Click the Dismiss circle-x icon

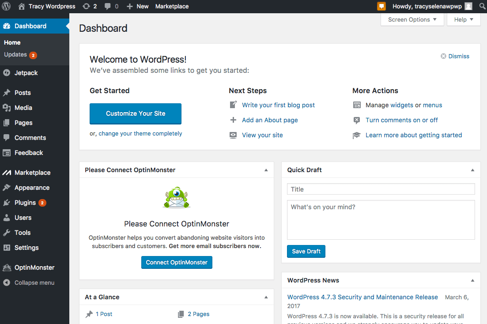click(444, 56)
